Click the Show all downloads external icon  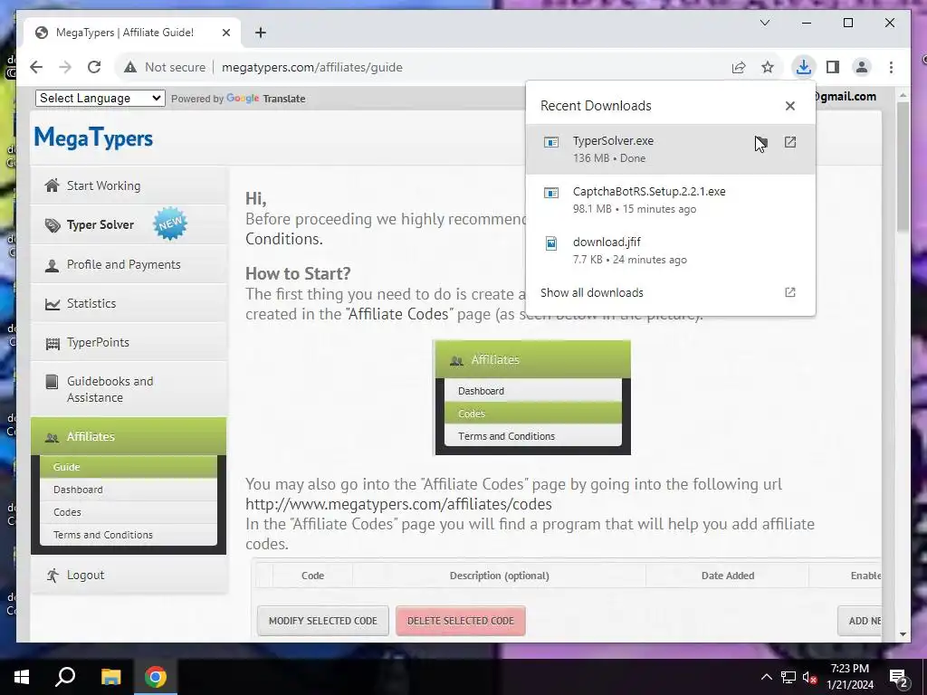(x=789, y=292)
